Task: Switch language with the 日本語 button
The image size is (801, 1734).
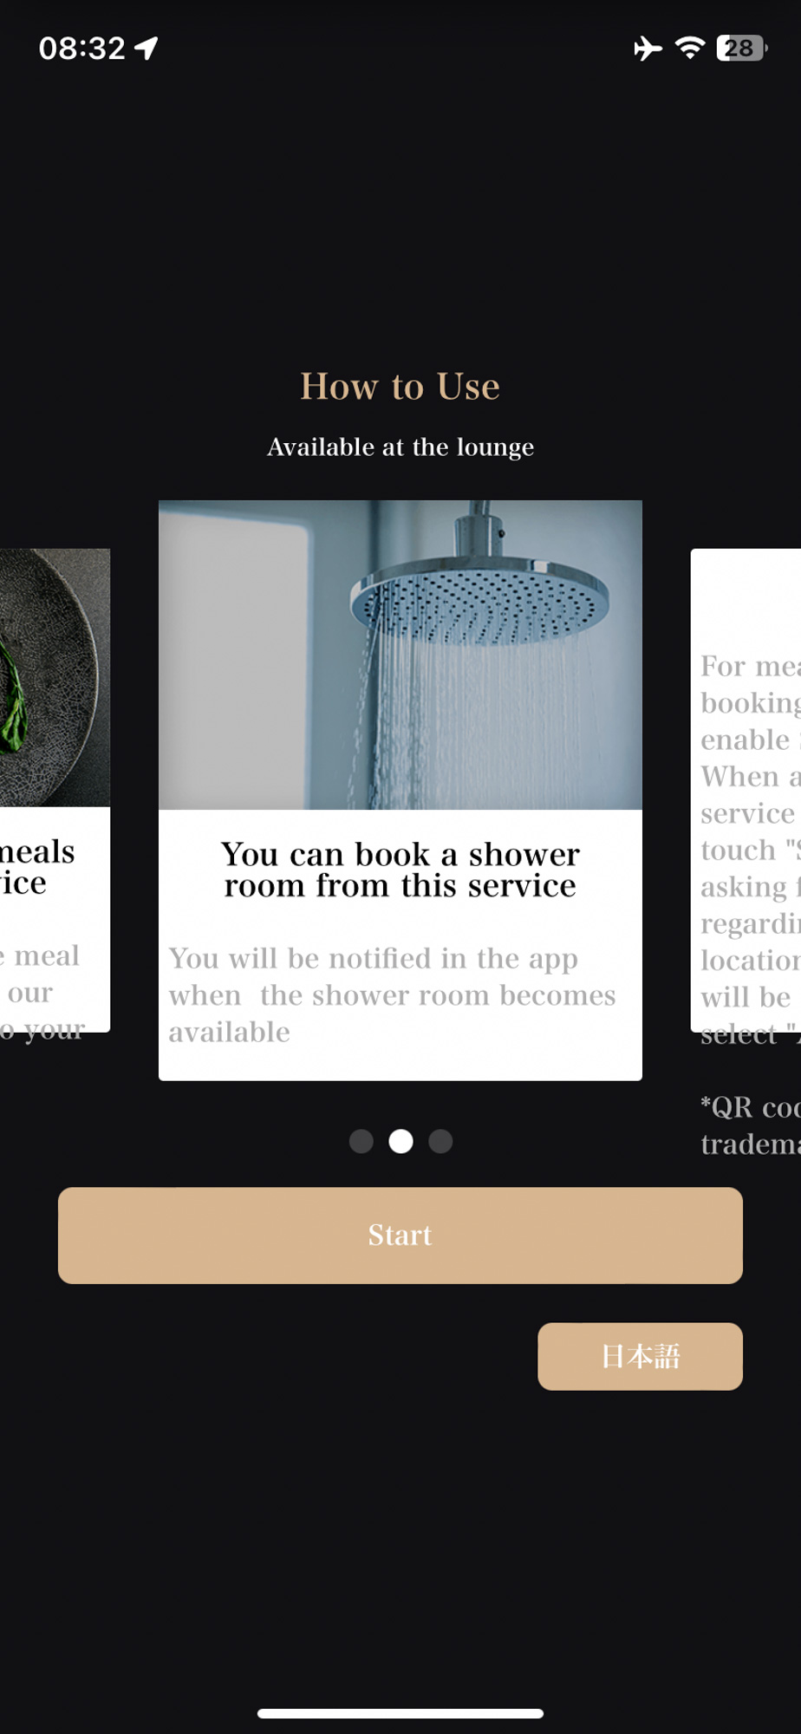Action: tap(640, 1356)
